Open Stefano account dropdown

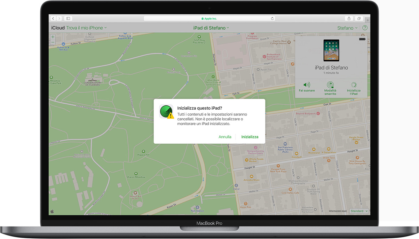347,28
